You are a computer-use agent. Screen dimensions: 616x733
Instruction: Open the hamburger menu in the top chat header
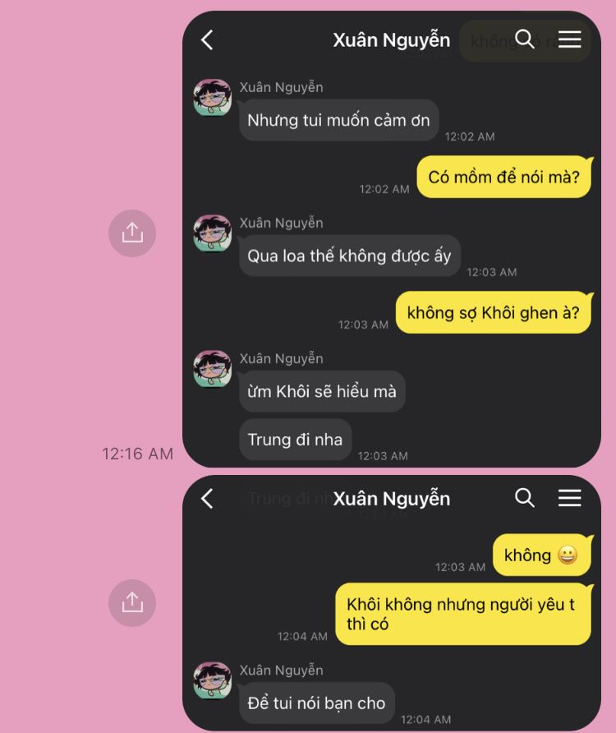570,39
